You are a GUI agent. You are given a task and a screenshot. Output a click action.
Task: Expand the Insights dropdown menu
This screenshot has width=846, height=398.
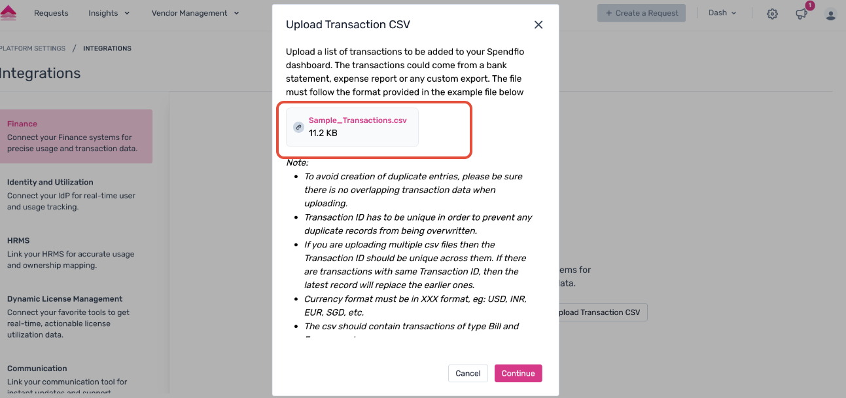pyautogui.click(x=109, y=13)
